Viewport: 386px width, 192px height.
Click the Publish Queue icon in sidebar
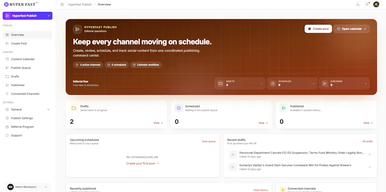(7, 68)
